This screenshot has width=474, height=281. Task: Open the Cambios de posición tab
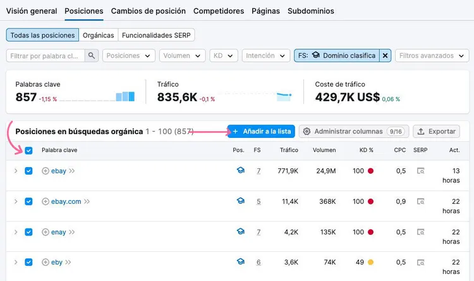pyautogui.click(x=148, y=11)
